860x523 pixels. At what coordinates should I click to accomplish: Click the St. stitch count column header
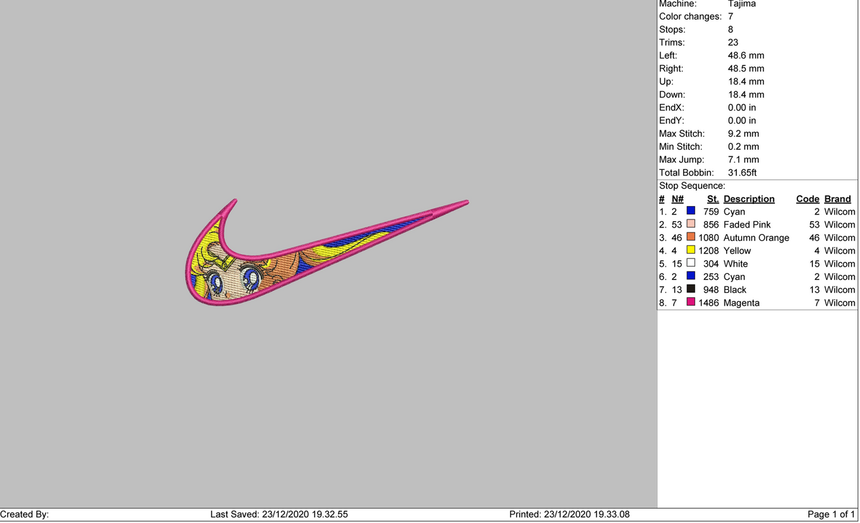coord(712,199)
